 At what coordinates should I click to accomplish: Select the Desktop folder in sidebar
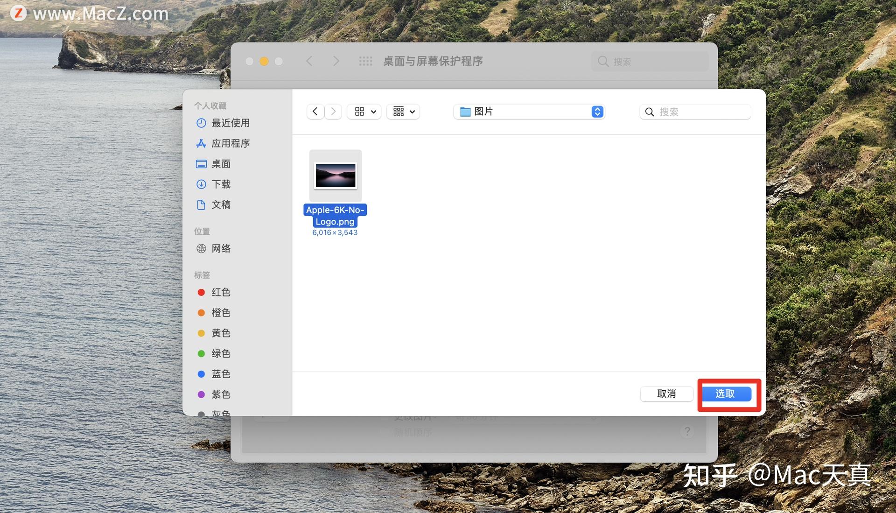[220, 164]
